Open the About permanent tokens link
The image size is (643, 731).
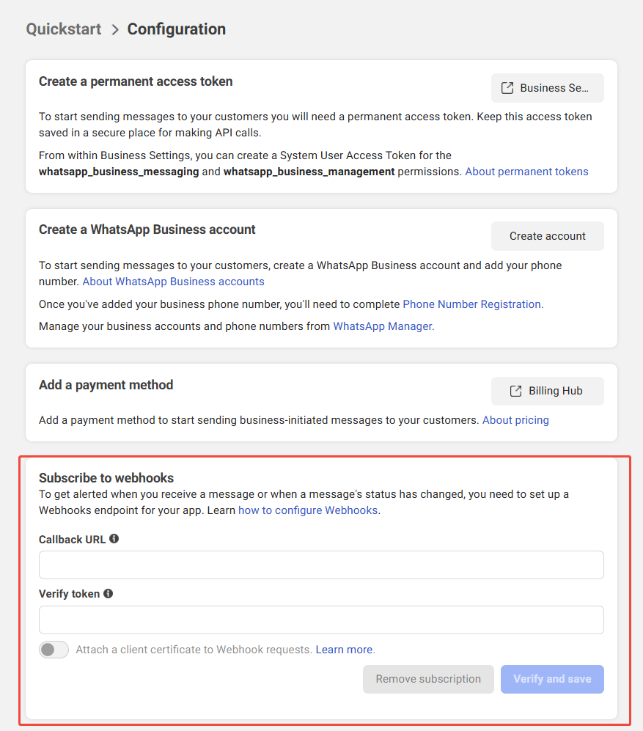526,171
